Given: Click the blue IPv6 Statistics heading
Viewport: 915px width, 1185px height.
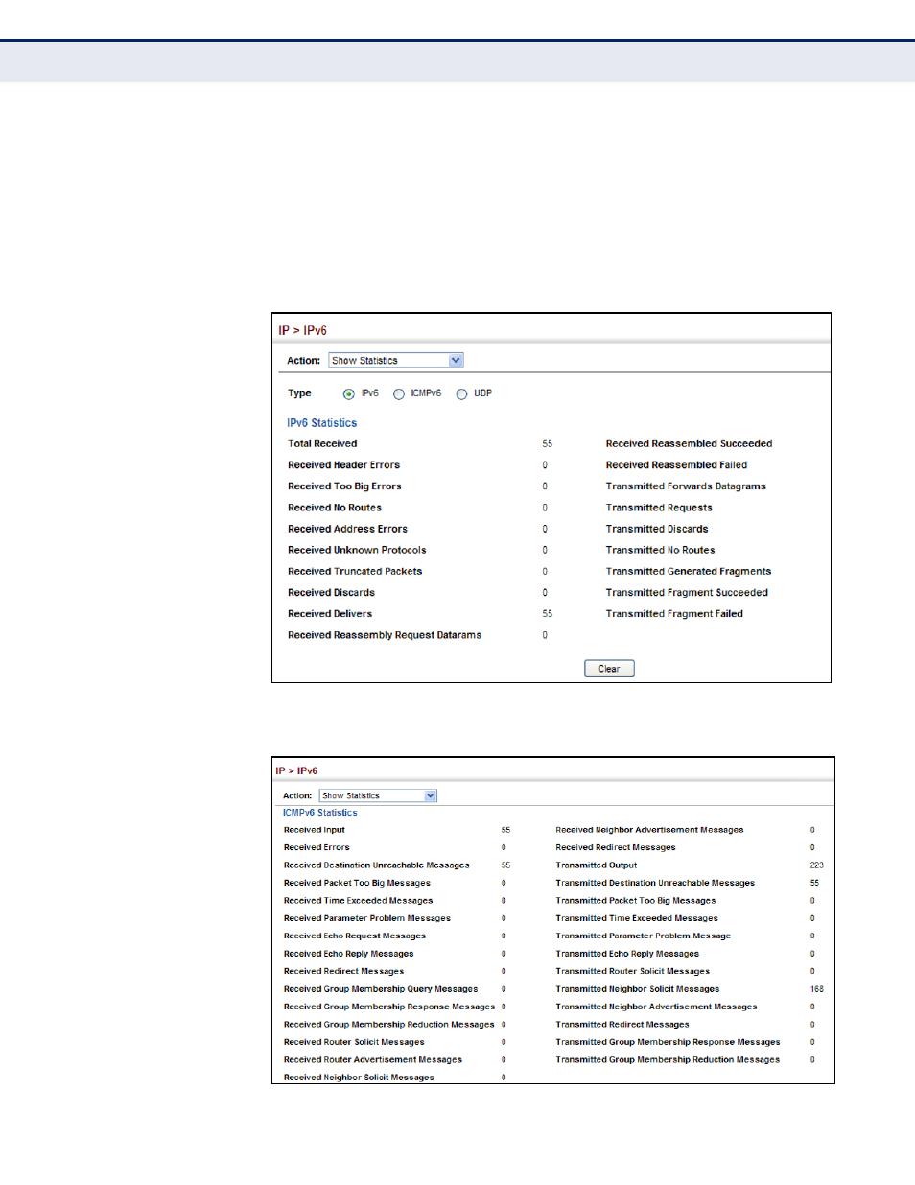Looking at the screenshot, I should [321, 423].
